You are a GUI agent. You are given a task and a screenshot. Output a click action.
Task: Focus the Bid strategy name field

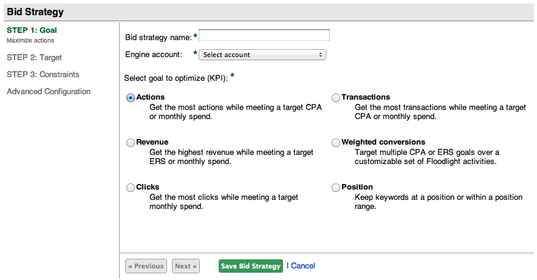264,35
